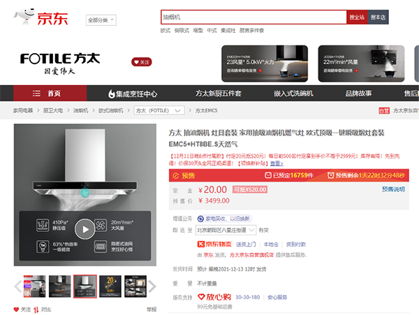Open the JD.com logo homepage
This screenshot has height=315, width=419.
pyautogui.click(x=41, y=17)
